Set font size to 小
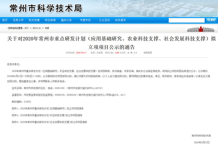Viewport: 218px width, 145px height. pyautogui.click(x=135, y=53)
